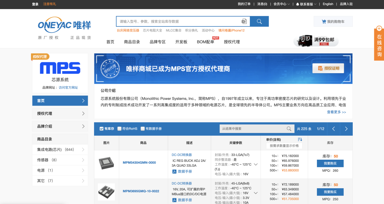Enable the 符合RoHS filter checkbox
Viewport: 384px width, 204px height.
120,129
